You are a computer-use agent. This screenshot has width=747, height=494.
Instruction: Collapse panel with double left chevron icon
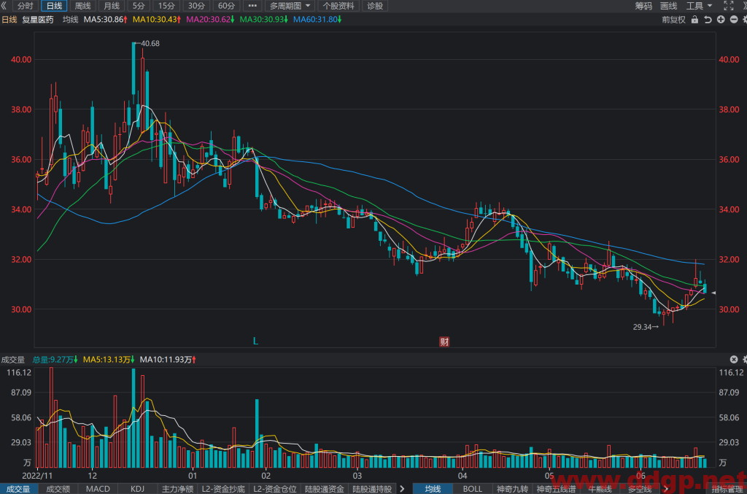(4, 6)
